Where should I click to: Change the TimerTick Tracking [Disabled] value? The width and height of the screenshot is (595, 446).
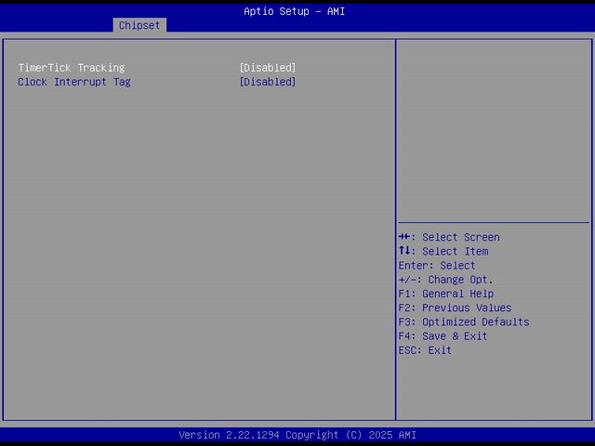pos(268,68)
